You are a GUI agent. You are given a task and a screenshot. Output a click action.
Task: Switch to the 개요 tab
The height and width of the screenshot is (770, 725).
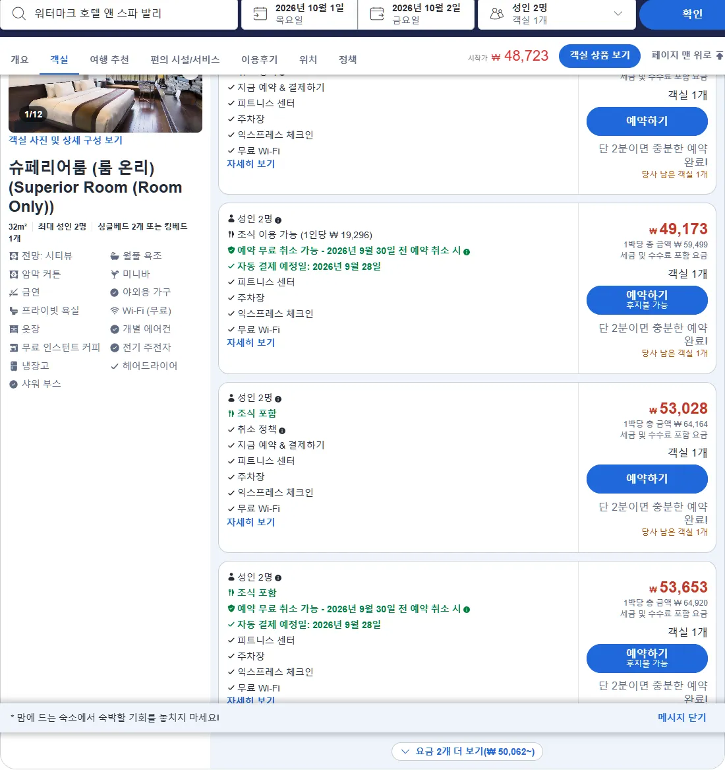coord(20,59)
